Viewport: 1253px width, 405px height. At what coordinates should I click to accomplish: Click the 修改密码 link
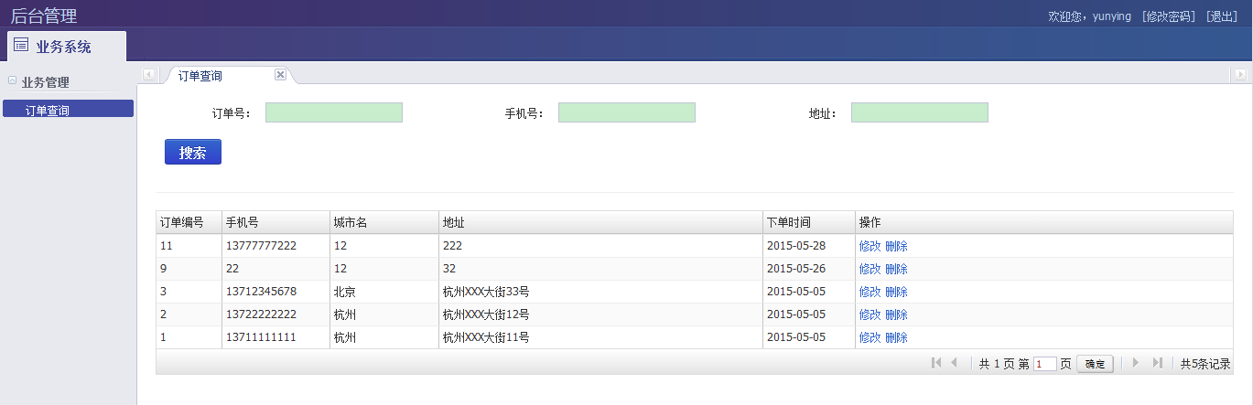tap(1169, 16)
